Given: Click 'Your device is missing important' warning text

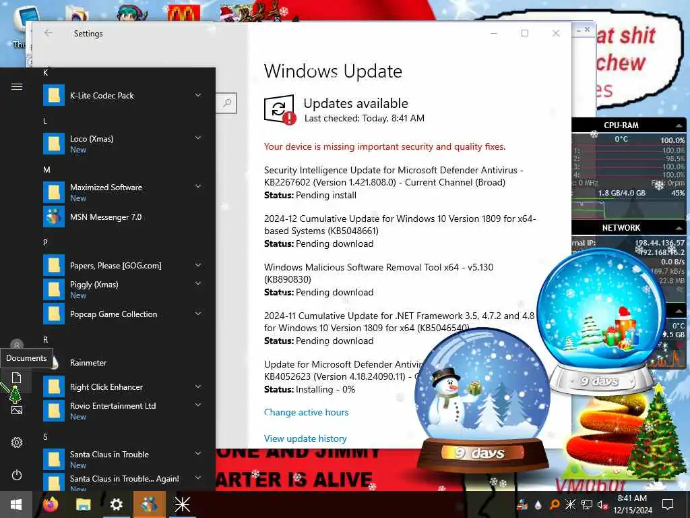Looking at the screenshot, I should 385,146.
